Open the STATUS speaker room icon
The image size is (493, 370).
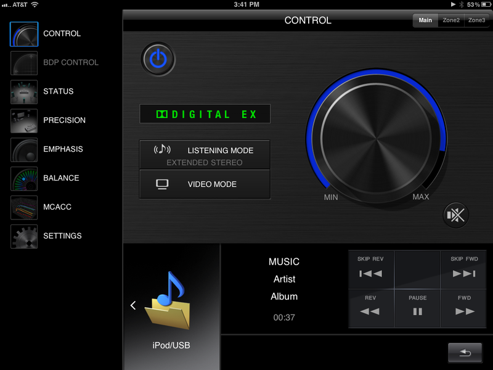coord(24,92)
